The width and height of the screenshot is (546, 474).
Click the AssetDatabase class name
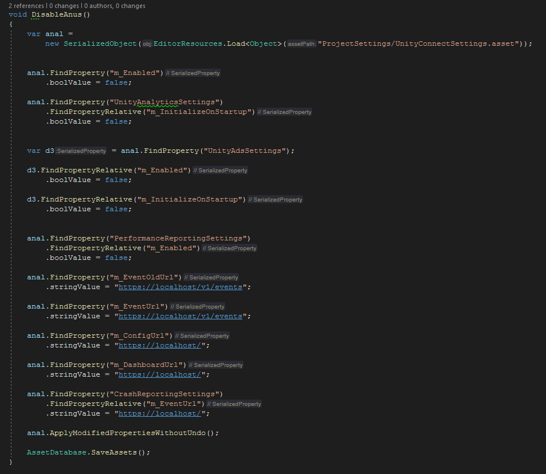[57, 453]
